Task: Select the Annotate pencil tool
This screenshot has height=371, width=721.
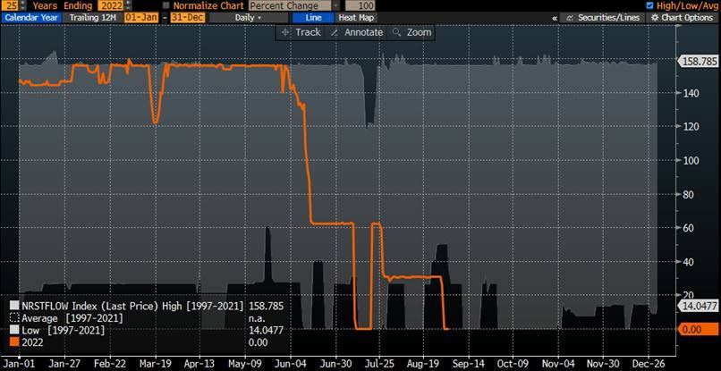Action: click(357, 32)
